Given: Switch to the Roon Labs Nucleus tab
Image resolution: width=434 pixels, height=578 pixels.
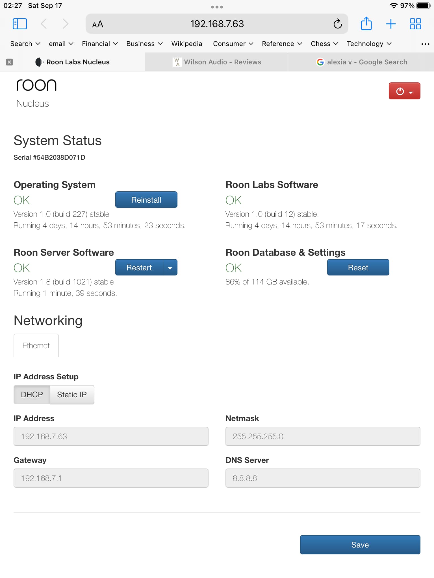Looking at the screenshot, I should (72, 62).
